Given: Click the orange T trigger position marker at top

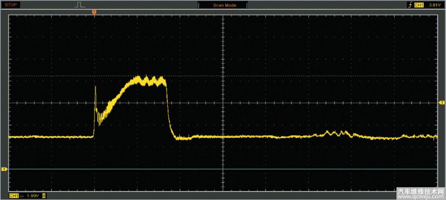Looking at the screenshot, I should [94, 12].
